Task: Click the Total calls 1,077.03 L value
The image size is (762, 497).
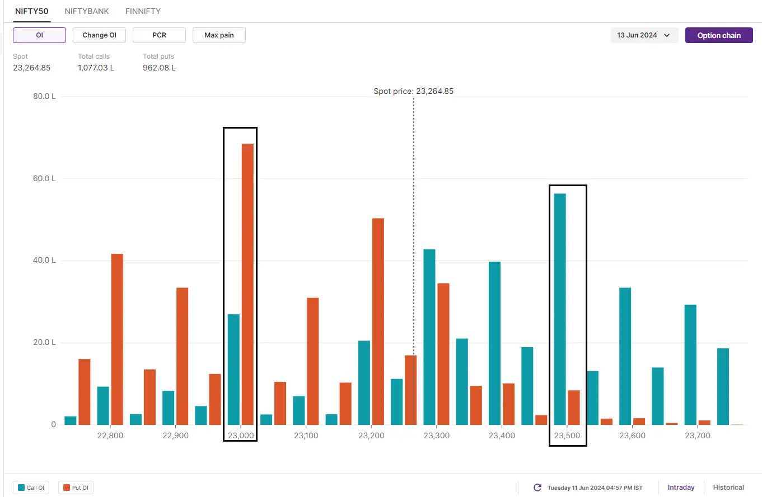Action: (x=96, y=68)
